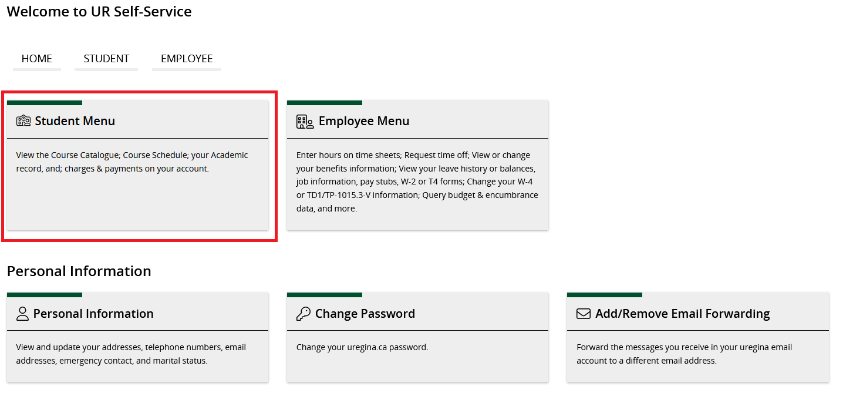This screenshot has height=393, width=853.
Task: Click the Personal Information person icon
Action: pos(22,314)
